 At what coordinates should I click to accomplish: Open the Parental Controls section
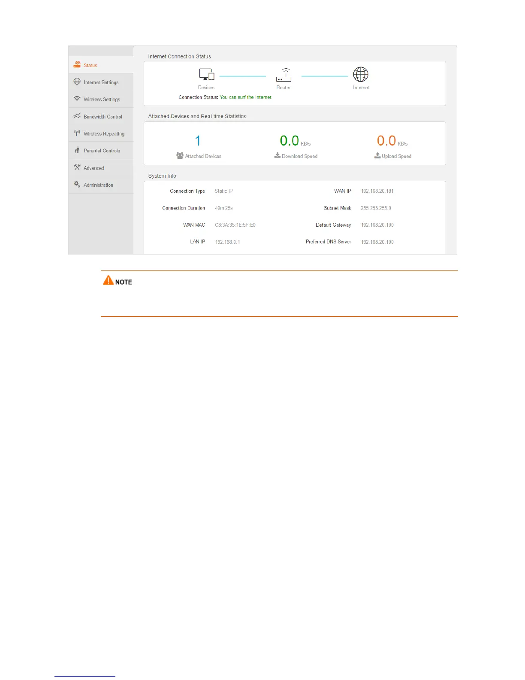pyautogui.click(x=101, y=151)
